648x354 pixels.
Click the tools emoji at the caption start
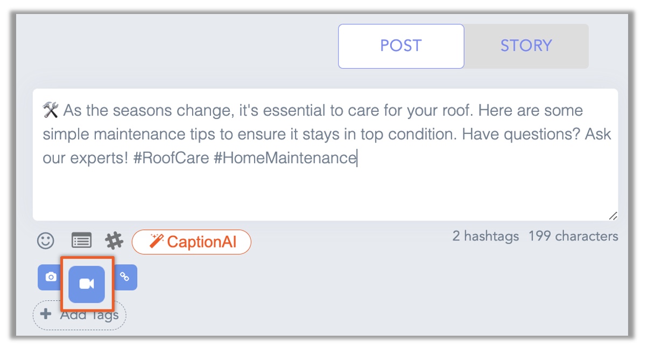(51, 110)
